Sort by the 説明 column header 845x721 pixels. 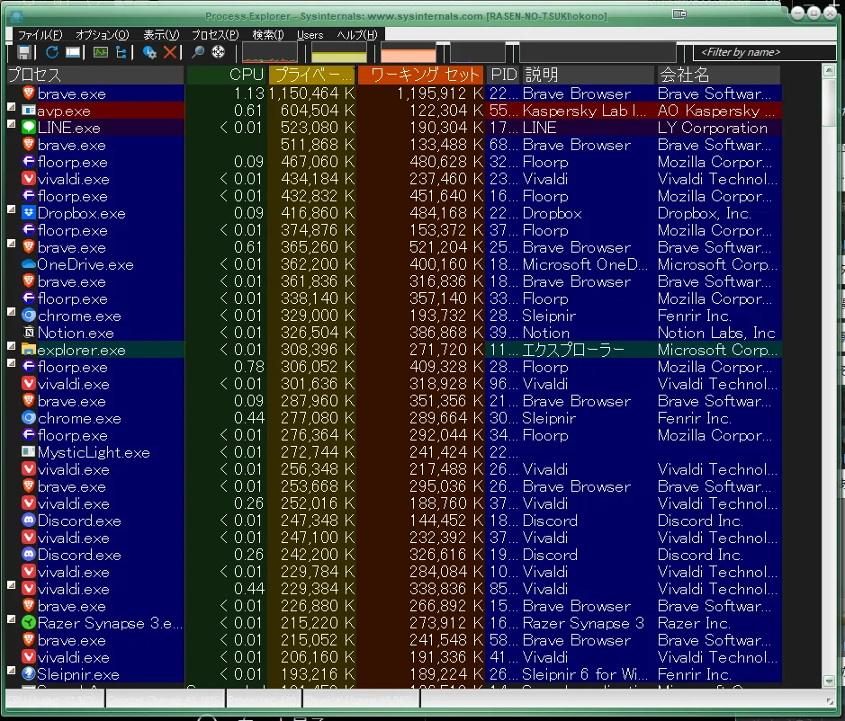[x=588, y=75]
